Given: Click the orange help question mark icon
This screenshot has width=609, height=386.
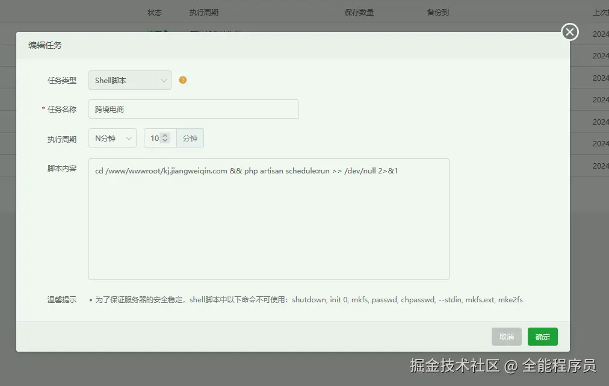Looking at the screenshot, I should [183, 80].
